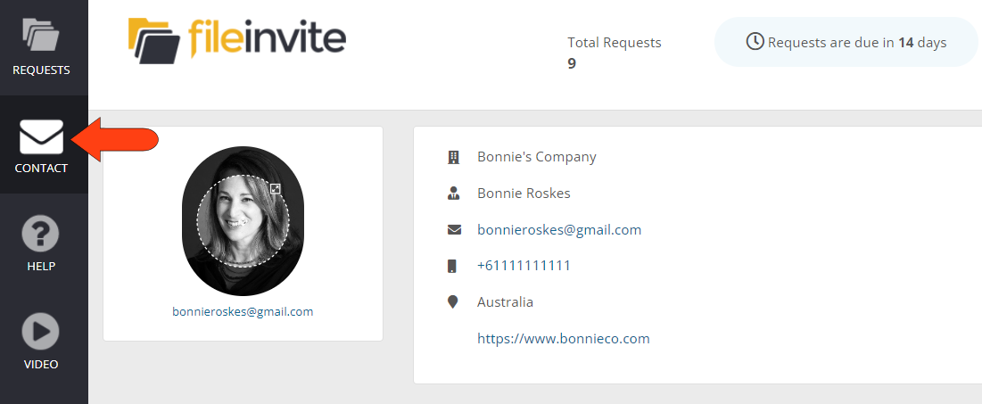Click the Contact envelope icon
Viewport: 982px width, 404px height.
(41, 136)
